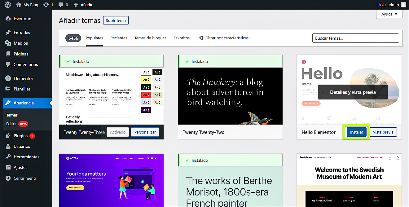The image size is (409, 207).
Task: Go to Herramientas in the sidebar
Action: [x=26, y=157]
